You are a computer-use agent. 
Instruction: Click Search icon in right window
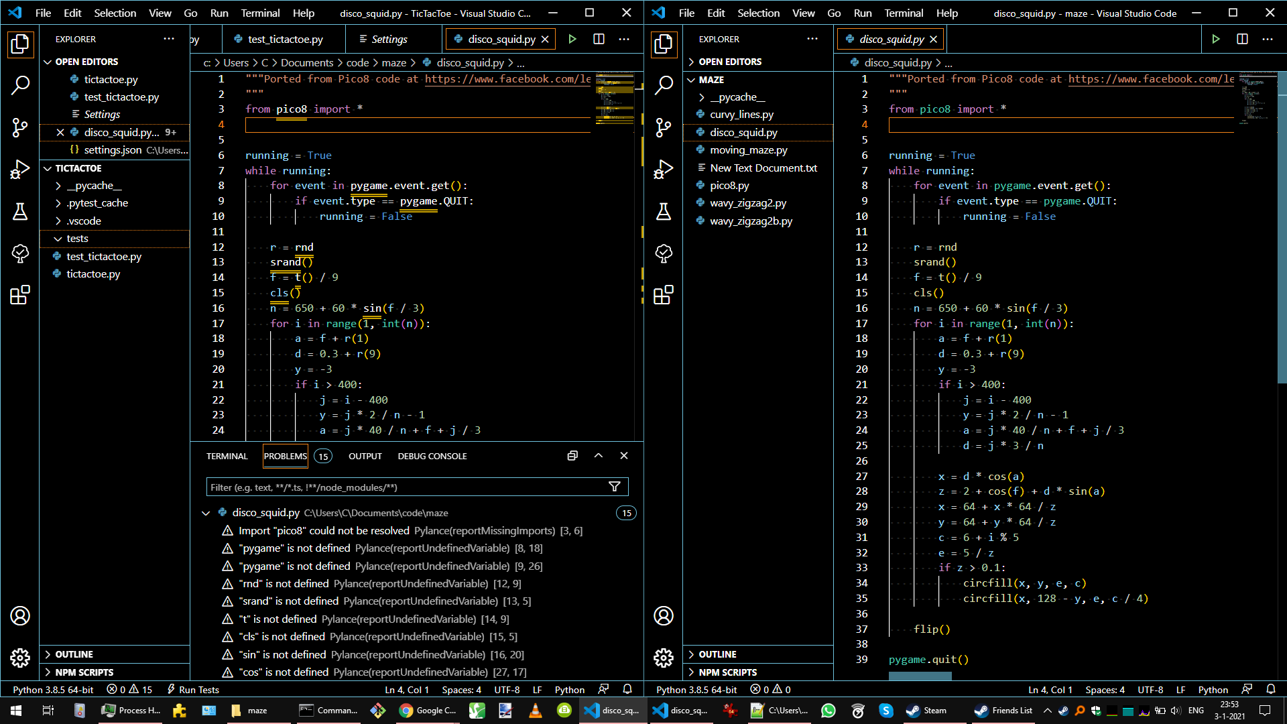coord(663,85)
